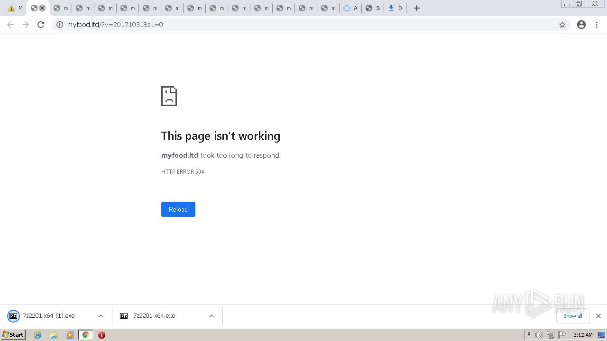Reload page via toolbar refresh icon

(x=41, y=25)
